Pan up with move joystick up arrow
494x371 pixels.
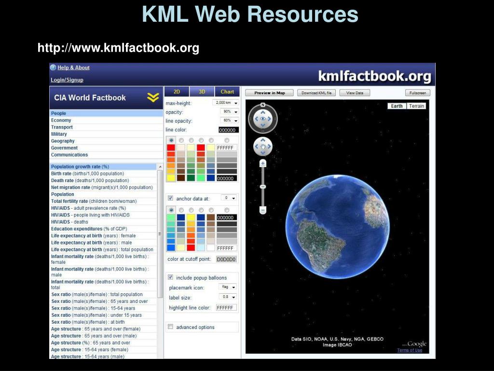[263, 141]
